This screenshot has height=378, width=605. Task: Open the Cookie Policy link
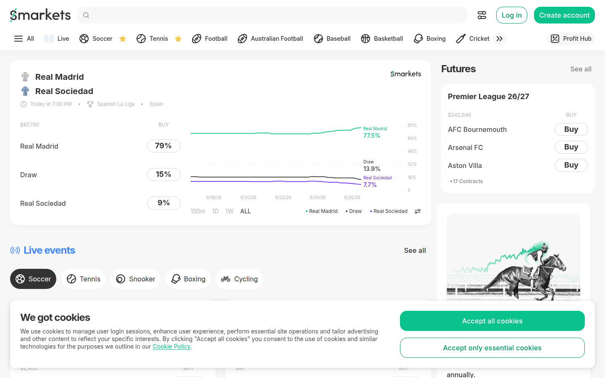pos(171,346)
